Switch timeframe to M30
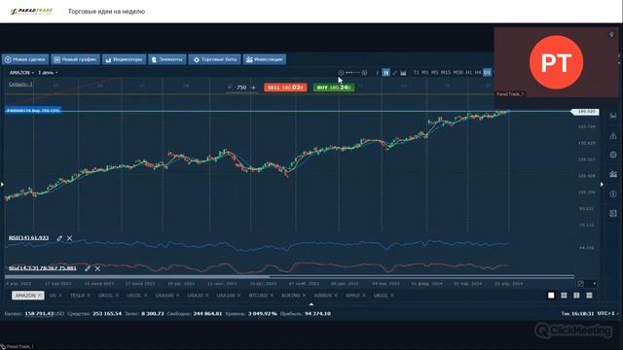The image size is (623, 350). click(x=458, y=72)
